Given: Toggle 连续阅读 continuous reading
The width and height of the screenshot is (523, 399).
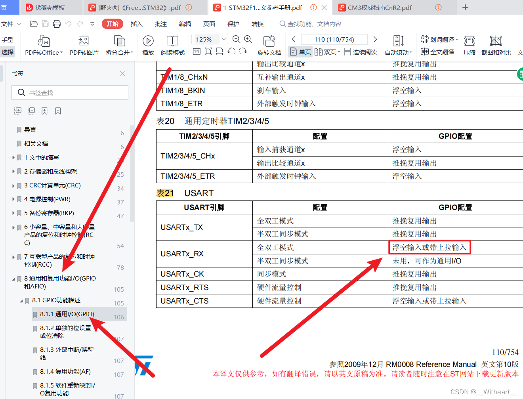Looking at the screenshot, I should (x=360, y=52).
